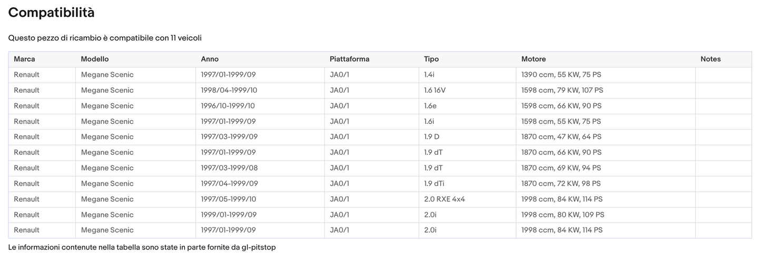Select the Tipo column header
This screenshot has width=761, height=259.
pyautogui.click(x=431, y=59)
